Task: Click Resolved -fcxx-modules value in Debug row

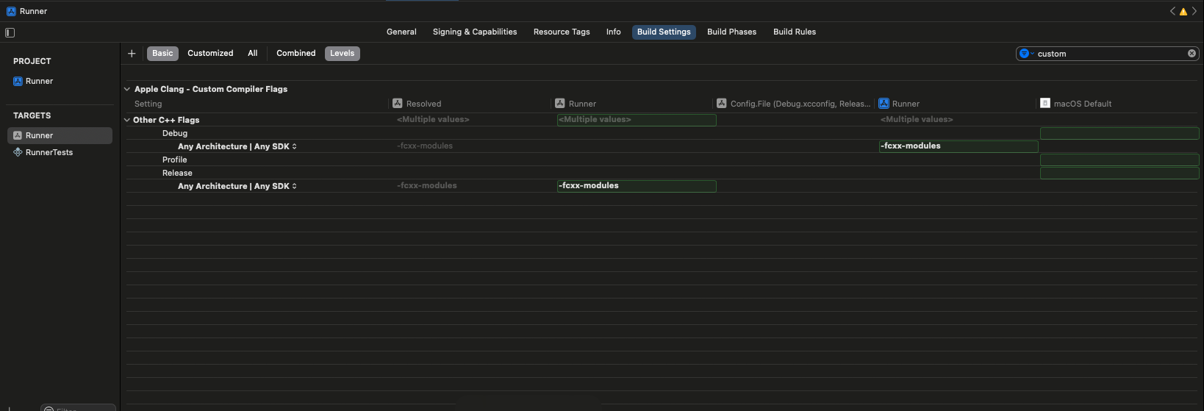Action: pos(425,146)
